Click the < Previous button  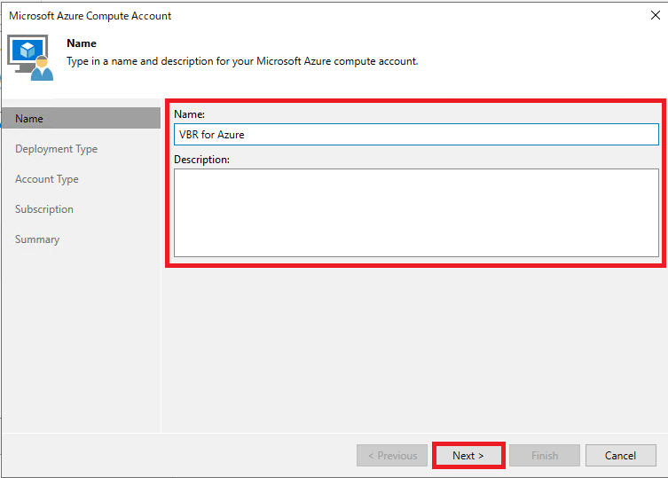click(x=392, y=456)
